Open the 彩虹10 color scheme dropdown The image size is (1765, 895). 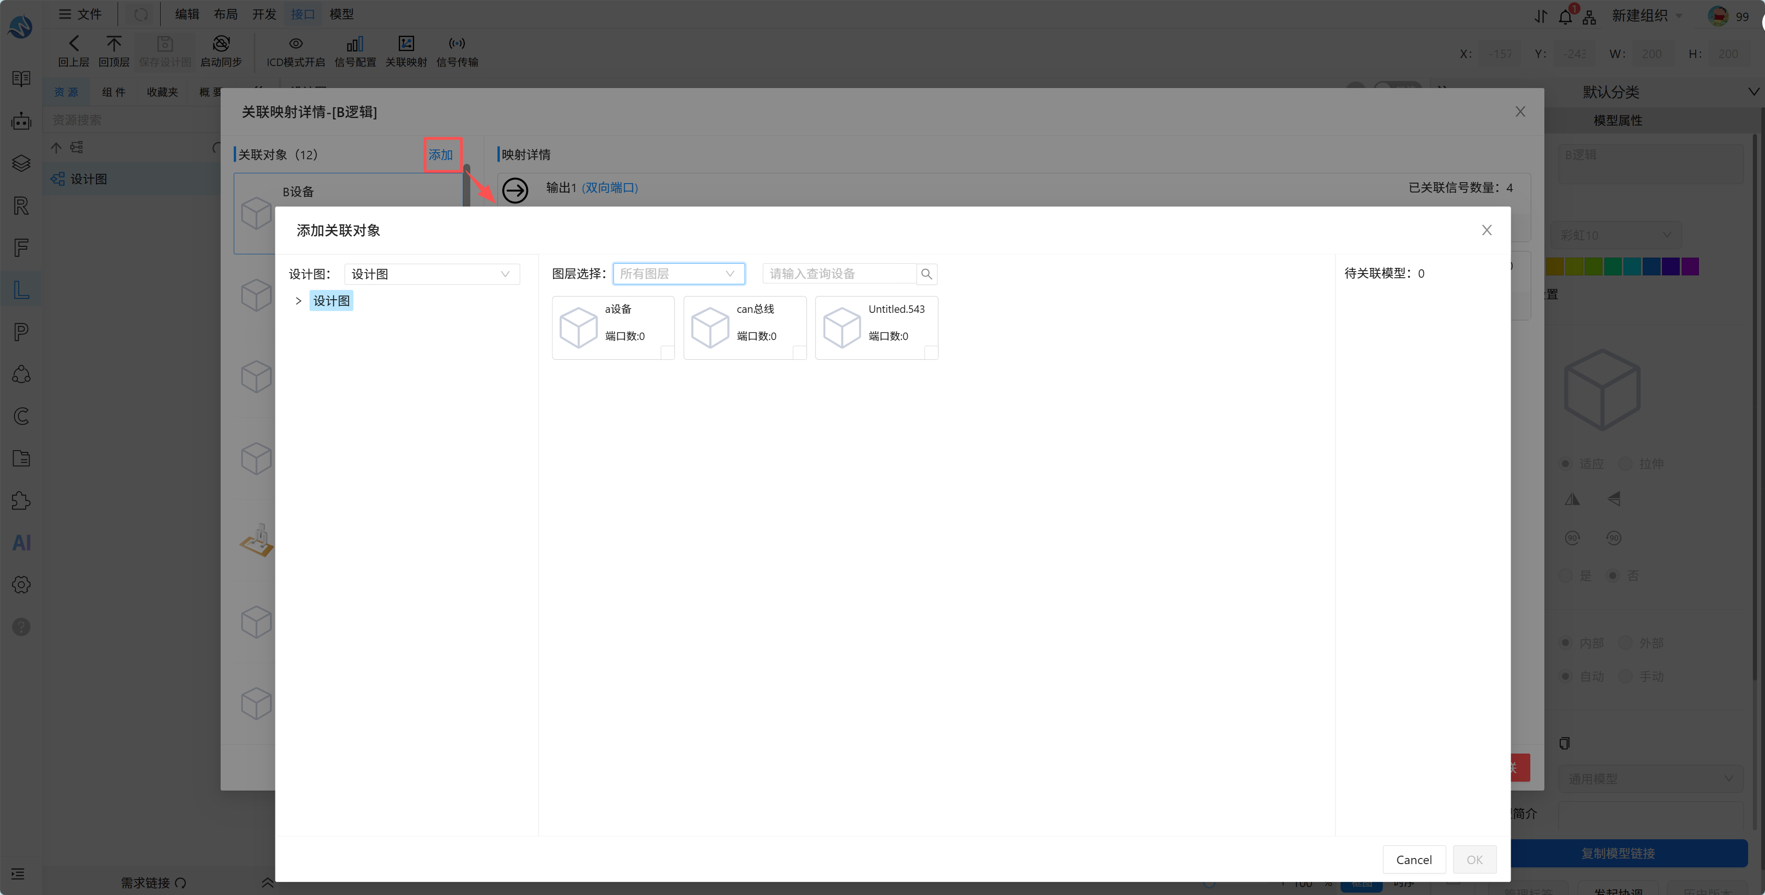1616,235
